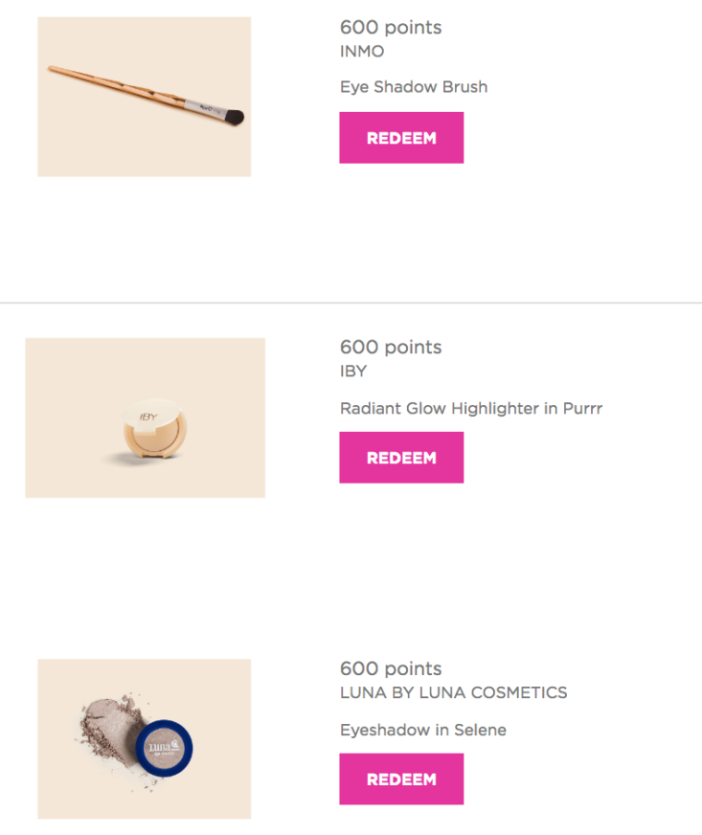The height and width of the screenshot is (835, 702).
Task: Select the IBY brand name text
Action: 353,371
